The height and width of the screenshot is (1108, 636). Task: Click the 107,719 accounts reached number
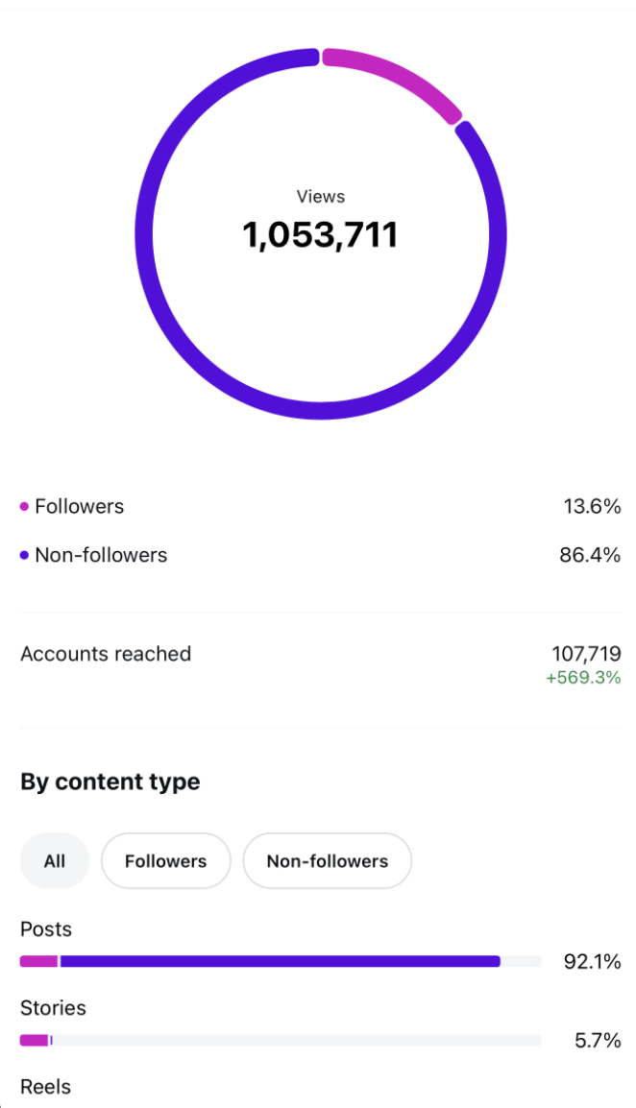586,654
